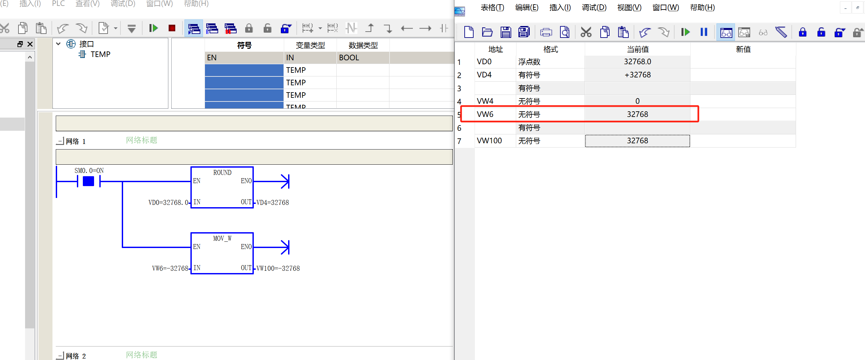Insert a line up branch arrow
865x360 pixels.
tap(370, 28)
